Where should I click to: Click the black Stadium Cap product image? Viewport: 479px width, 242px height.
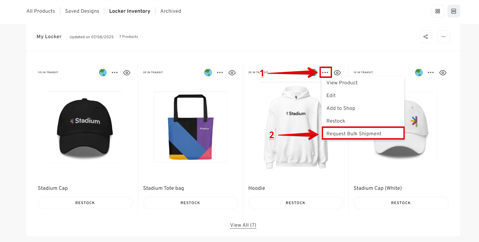click(85, 127)
